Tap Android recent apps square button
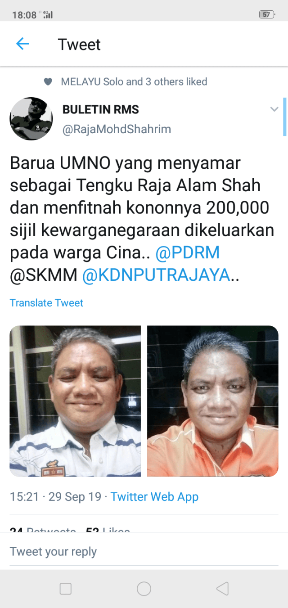288x608 pixels. pyautogui.click(x=66, y=589)
